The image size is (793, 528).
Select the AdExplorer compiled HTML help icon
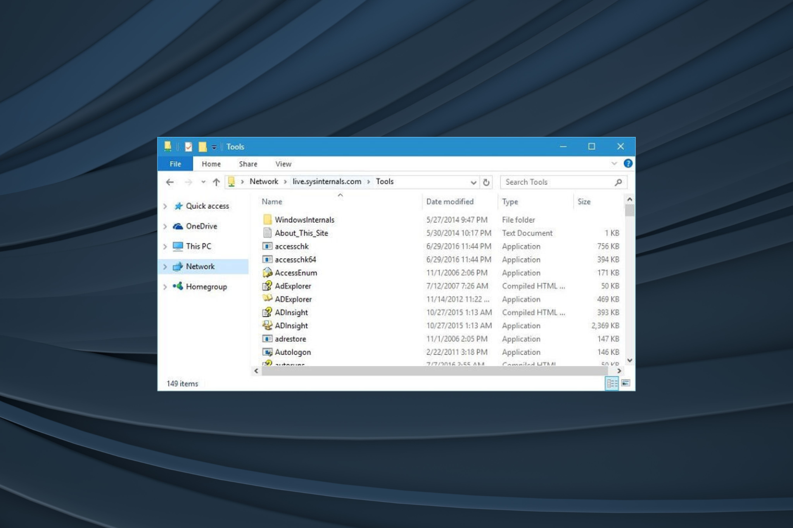point(267,286)
